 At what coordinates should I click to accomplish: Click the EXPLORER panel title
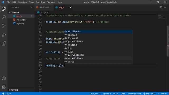pos(15,8)
